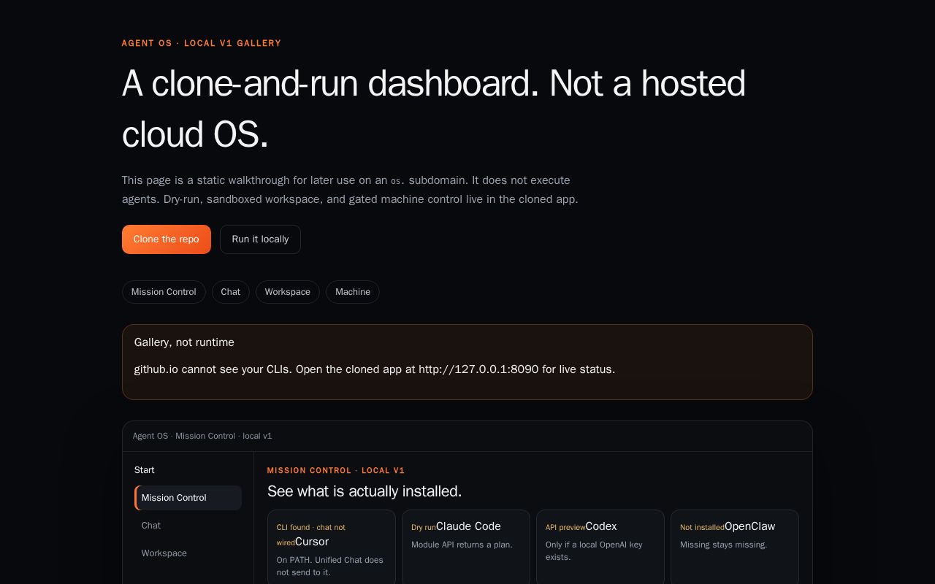This screenshot has width=935, height=584.
Task: Click the 'http://127.0.0.1:8090' address text
Action: [x=478, y=369]
